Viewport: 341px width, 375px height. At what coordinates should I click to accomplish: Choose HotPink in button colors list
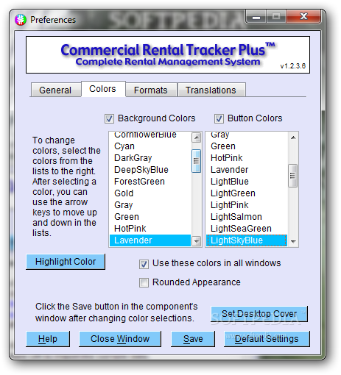[x=247, y=158]
